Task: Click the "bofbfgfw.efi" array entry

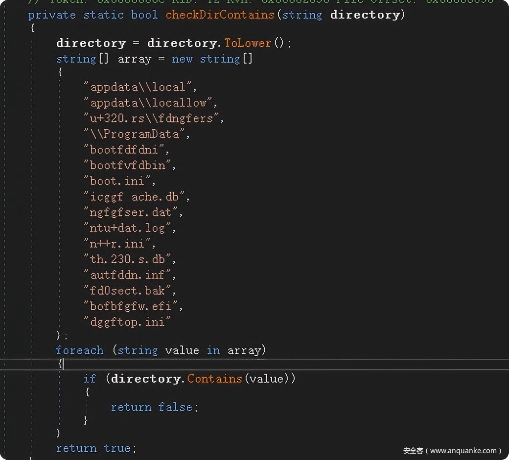Action: coord(133,306)
